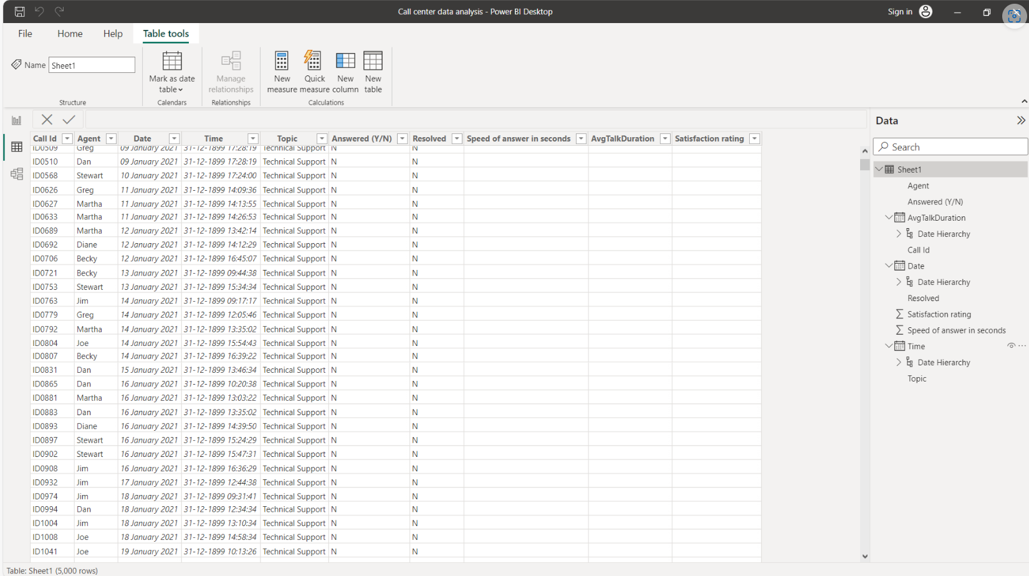Switch to Report view in left sidebar

16,119
